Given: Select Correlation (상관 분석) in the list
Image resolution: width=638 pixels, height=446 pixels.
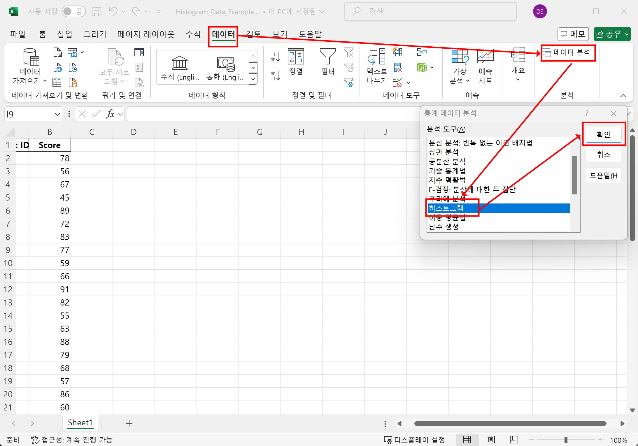Looking at the screenshot, I should [x=498, y=152].
